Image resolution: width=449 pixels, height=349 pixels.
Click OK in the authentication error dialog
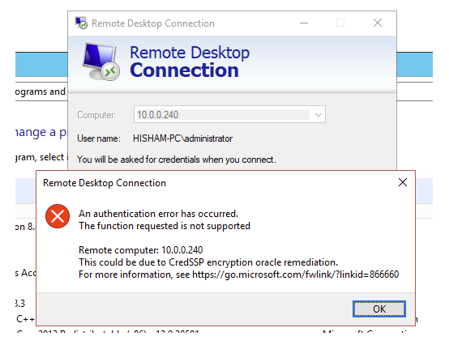click(378, 309)
